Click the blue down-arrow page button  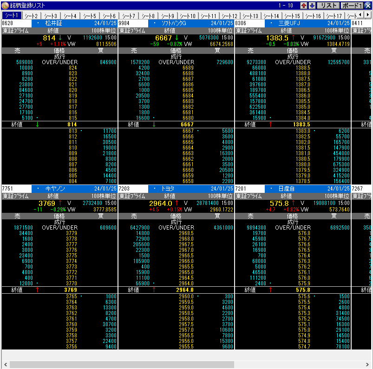pos(312,6)
